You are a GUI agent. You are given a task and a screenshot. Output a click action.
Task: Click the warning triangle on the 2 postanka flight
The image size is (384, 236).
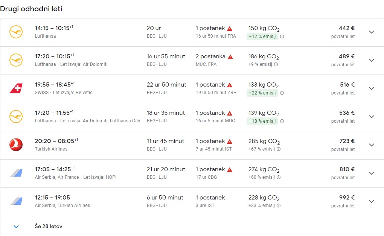[230, 56]
